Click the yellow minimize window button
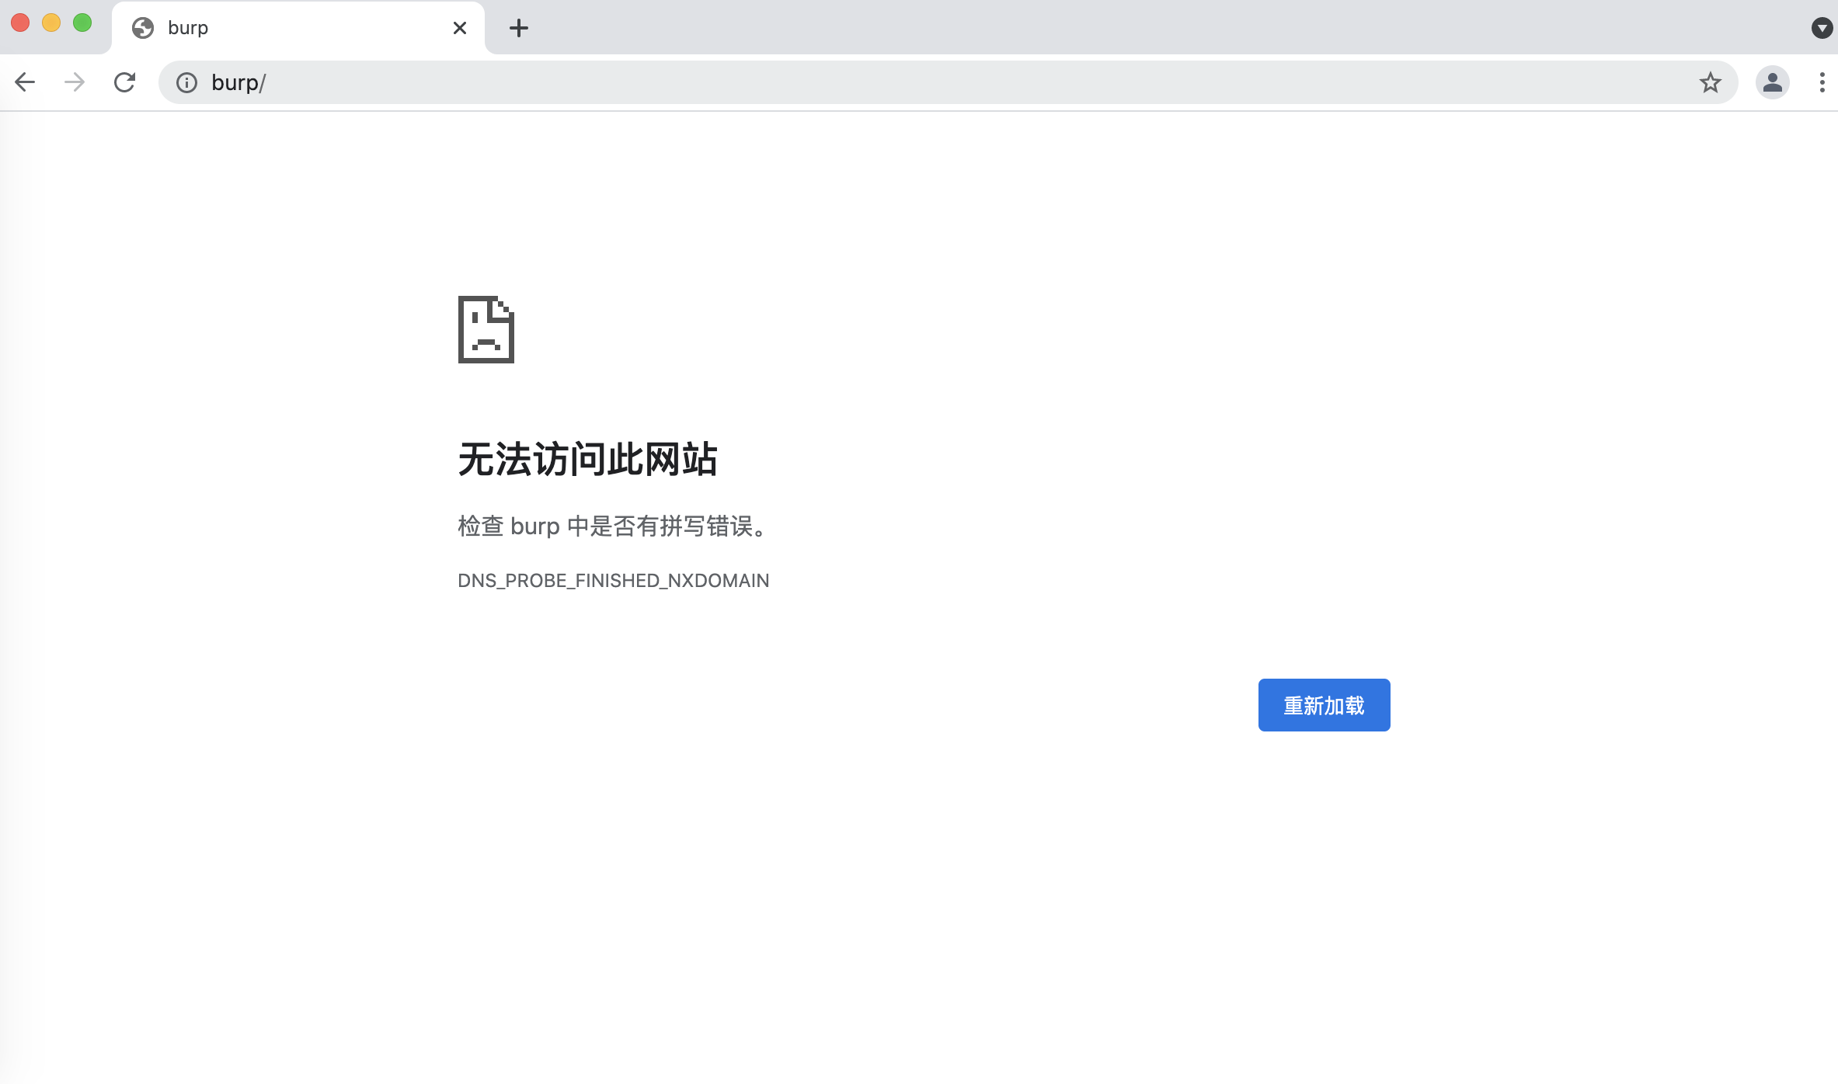Screen dimensions: 1838x1084 (51, 23)
